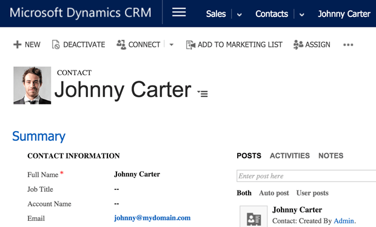Image resolution: width=376 pixels, height=227 pixels.
Task: Click the Enter post here field
Action: (x=306, y=176)
